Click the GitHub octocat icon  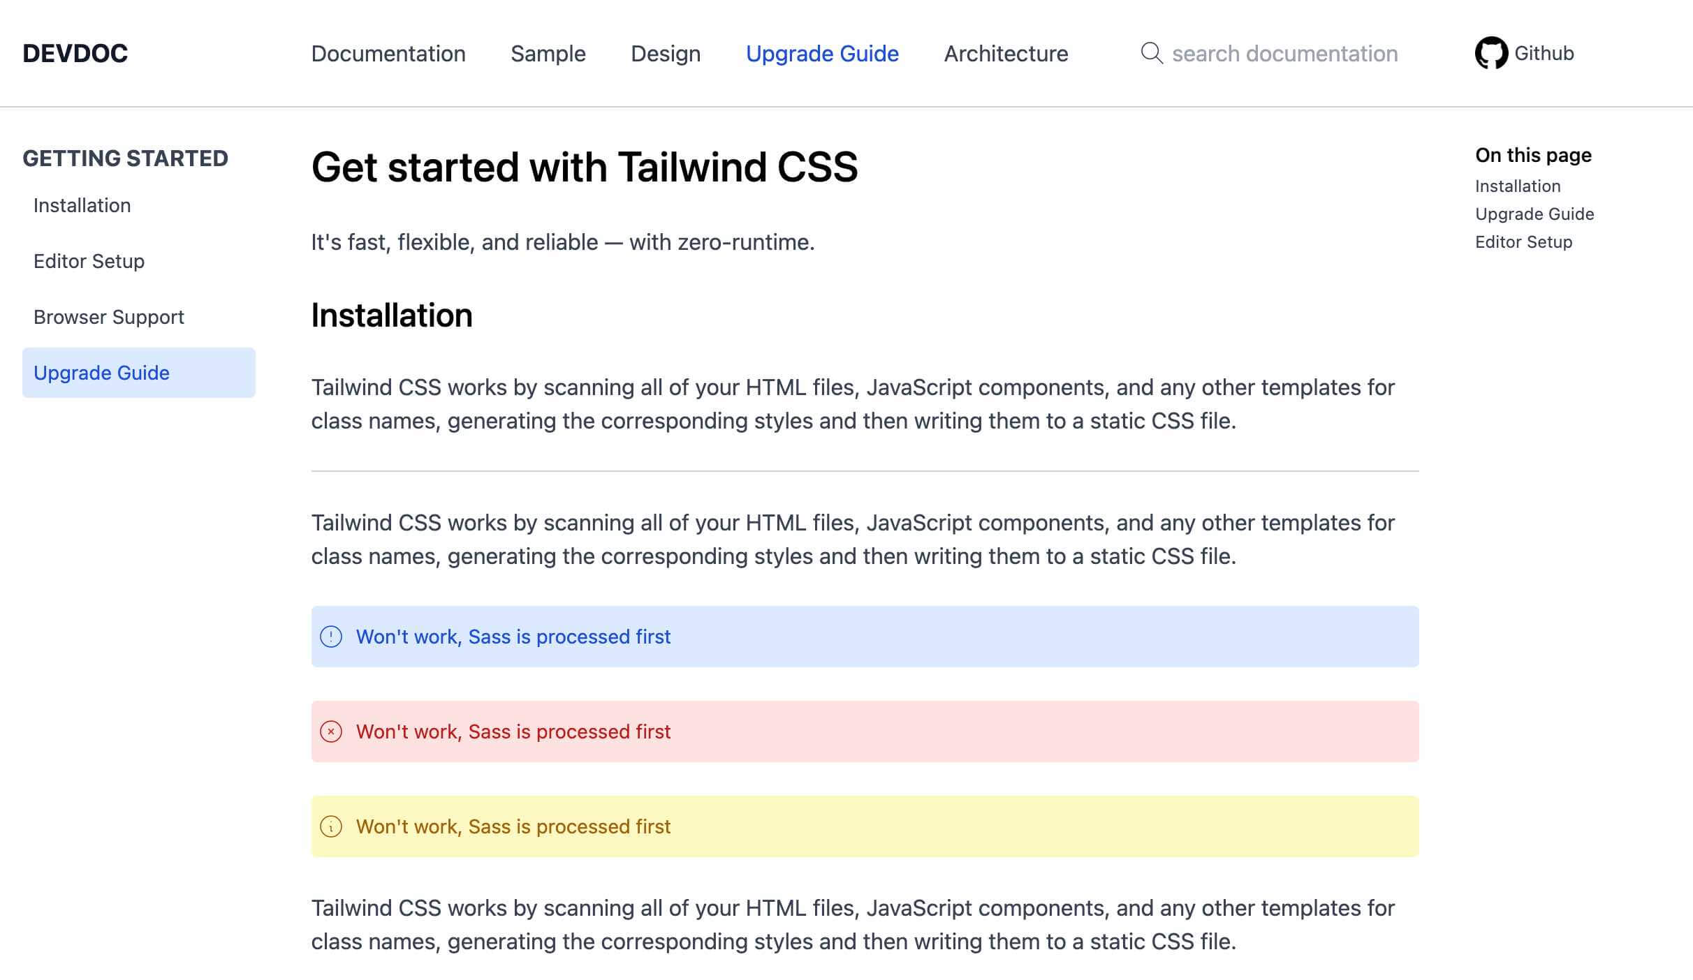1491,53
